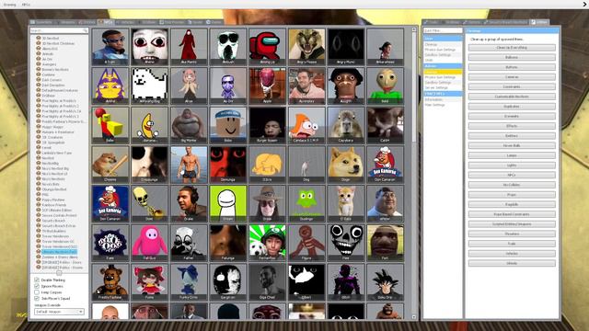589x331 pixels.
Task: Pick the pink Fall Guy NPC icon
Action: 149,243
